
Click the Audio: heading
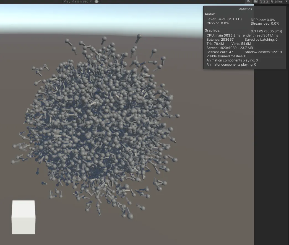210,14
